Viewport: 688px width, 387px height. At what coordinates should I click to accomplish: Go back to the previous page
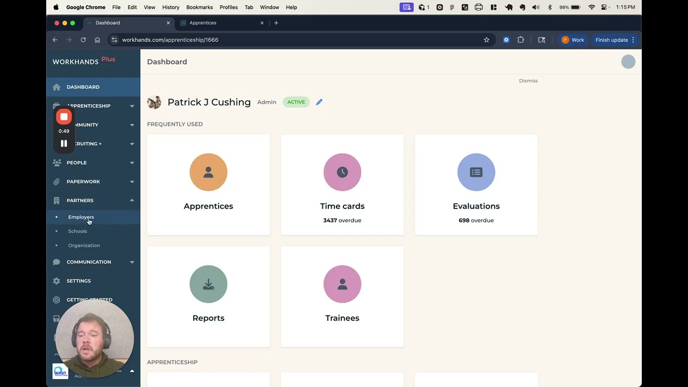[55, 40]
